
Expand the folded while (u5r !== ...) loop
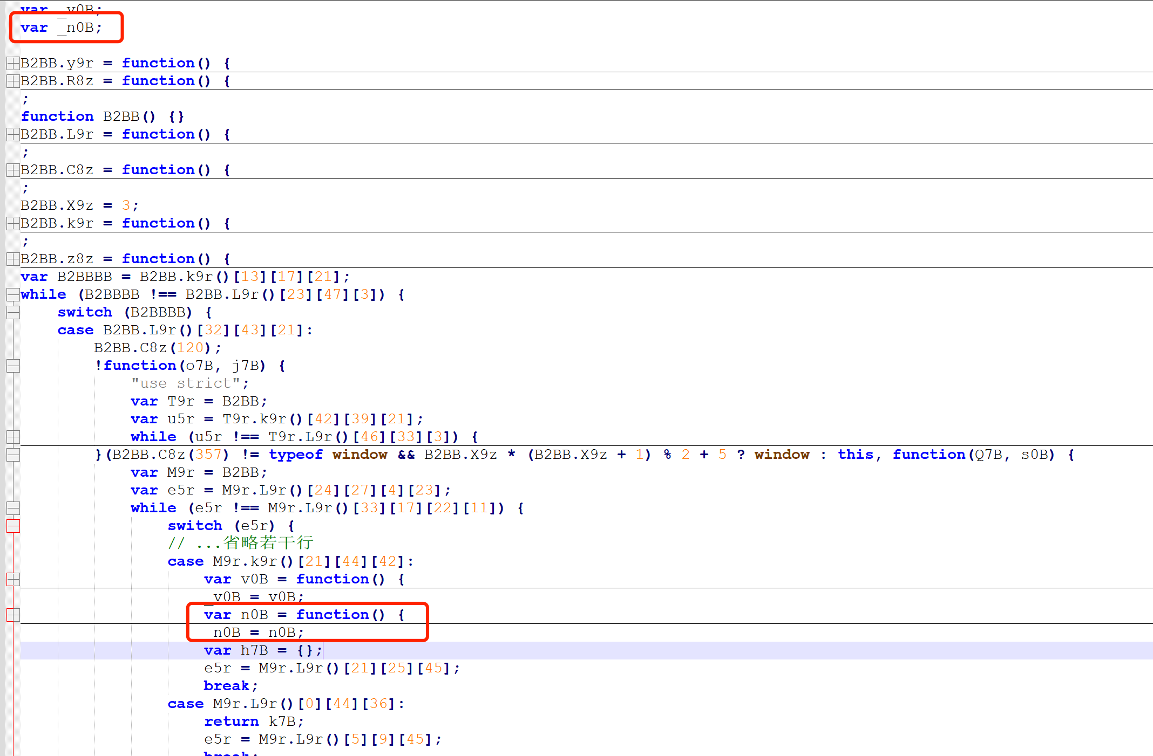13,437
